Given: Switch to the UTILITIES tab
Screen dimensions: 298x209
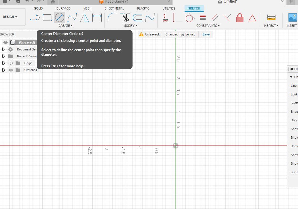Looking at the screenshot, I should [169, 9].
